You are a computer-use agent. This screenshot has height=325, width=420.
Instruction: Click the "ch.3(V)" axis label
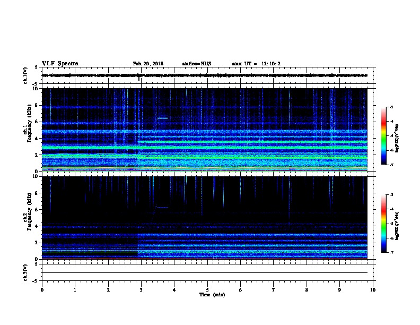(x=25, y=273)
